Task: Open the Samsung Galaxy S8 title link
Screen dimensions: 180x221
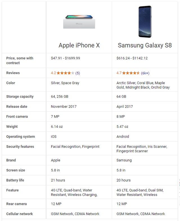Action: (x=145, y=45)
